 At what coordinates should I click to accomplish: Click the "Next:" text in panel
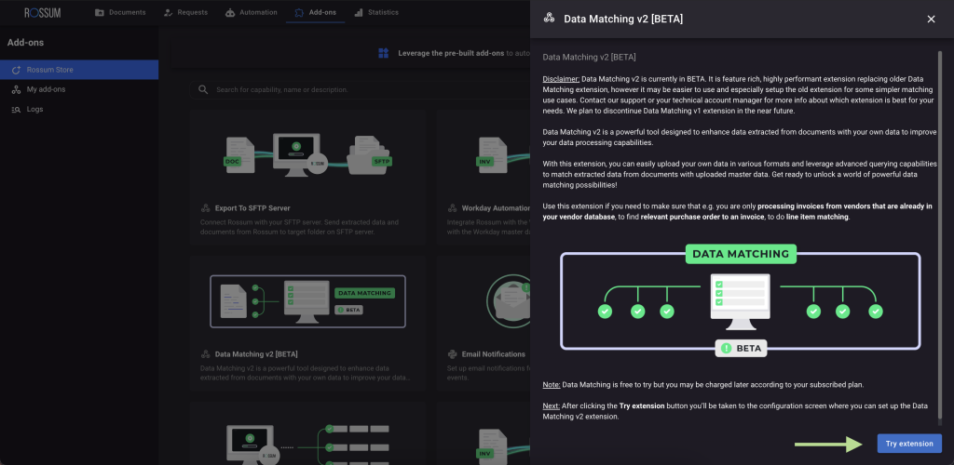pyautogui.click(x=552, y=406)
